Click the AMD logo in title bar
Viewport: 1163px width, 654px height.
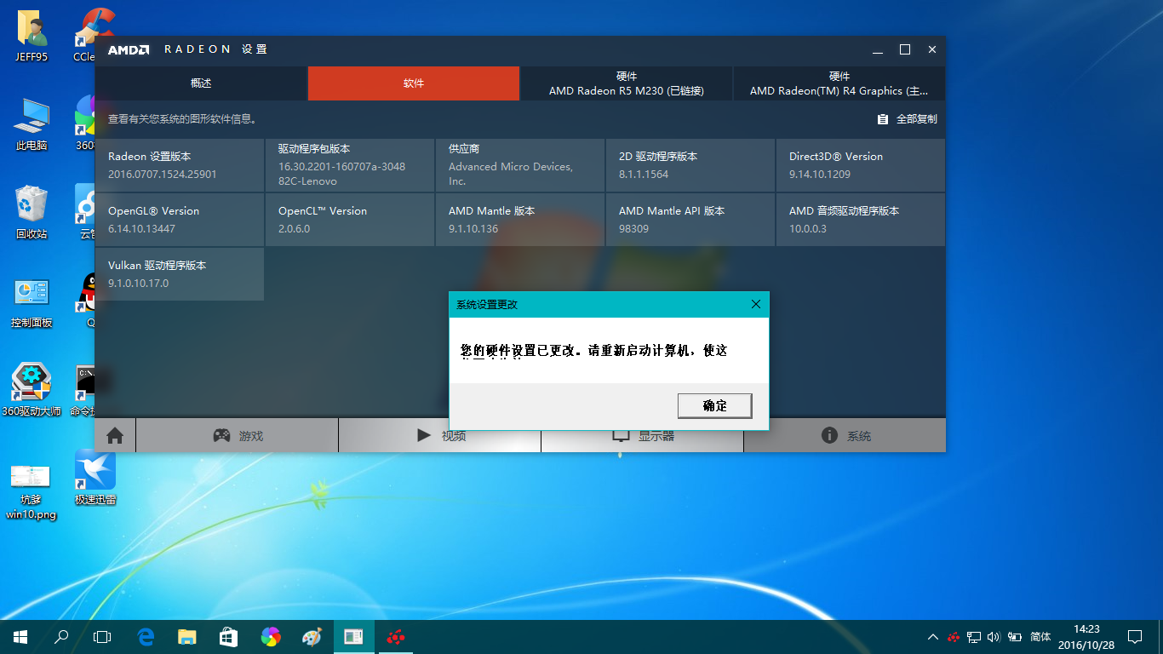(129, 49)
